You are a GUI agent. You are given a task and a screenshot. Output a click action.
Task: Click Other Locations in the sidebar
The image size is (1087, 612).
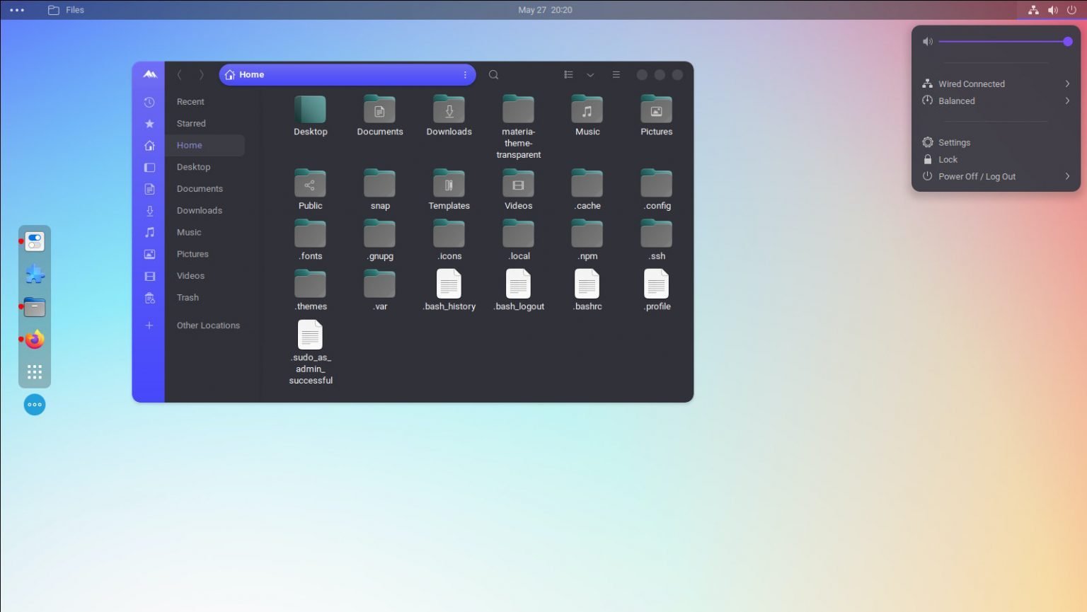coord(208,325)
